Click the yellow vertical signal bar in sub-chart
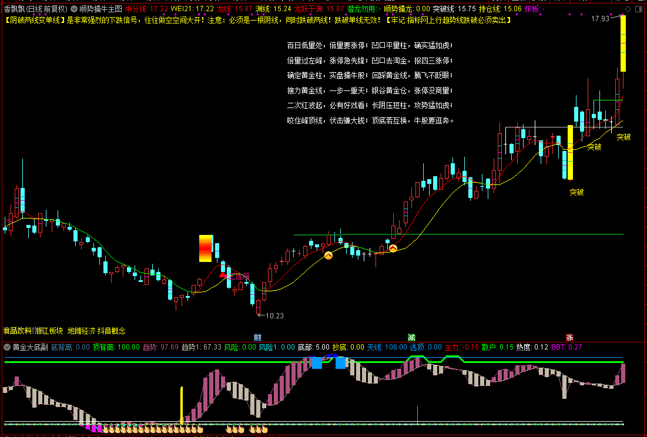The height and width of the screenshot is (437, 647). tap(182, 405)
